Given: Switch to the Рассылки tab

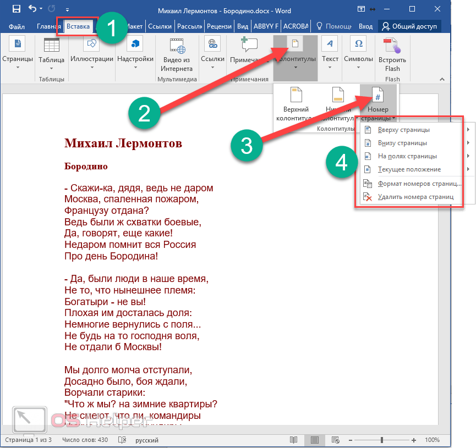Looking at the screenshot, I should (x=190, y=26).
